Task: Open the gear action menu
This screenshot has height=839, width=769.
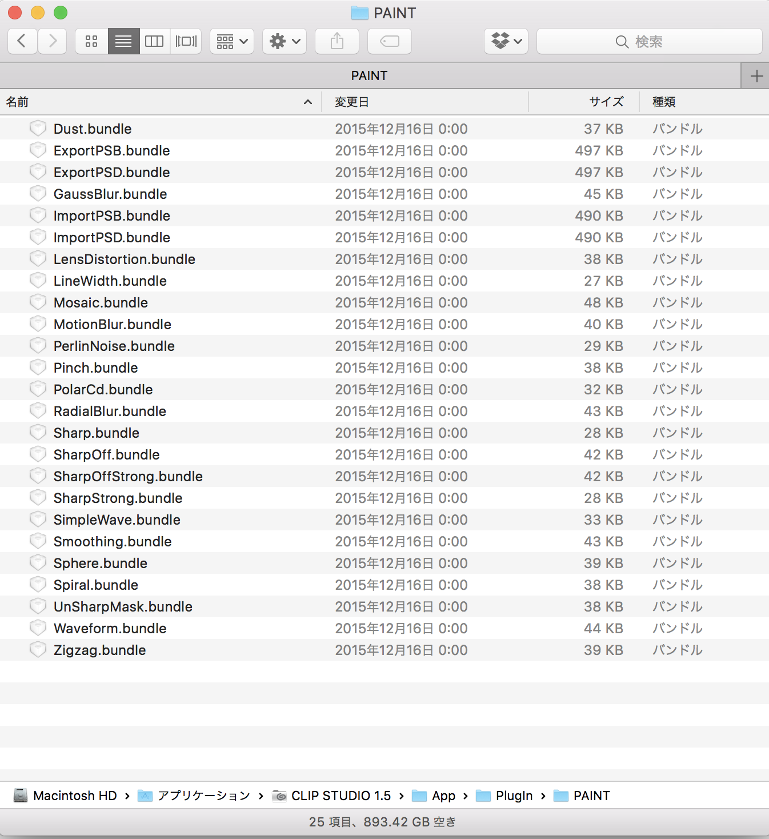Action: point(285,41)
